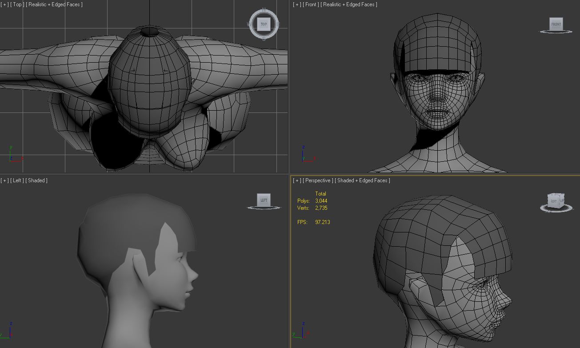Open the [Top] point-of-view menu
This screenshot has width=580, height=348.
tap(17, 4)
